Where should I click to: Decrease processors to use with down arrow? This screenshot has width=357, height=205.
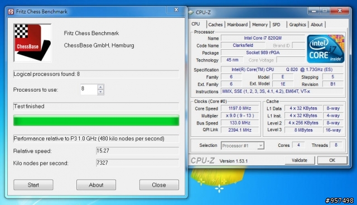[x=100, y=92]
